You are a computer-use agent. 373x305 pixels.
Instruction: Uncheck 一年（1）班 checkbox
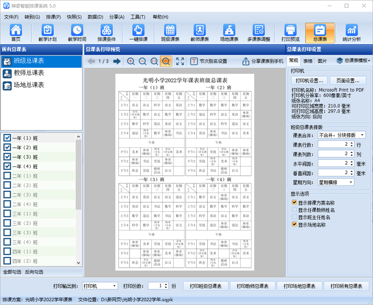(7, 138)
